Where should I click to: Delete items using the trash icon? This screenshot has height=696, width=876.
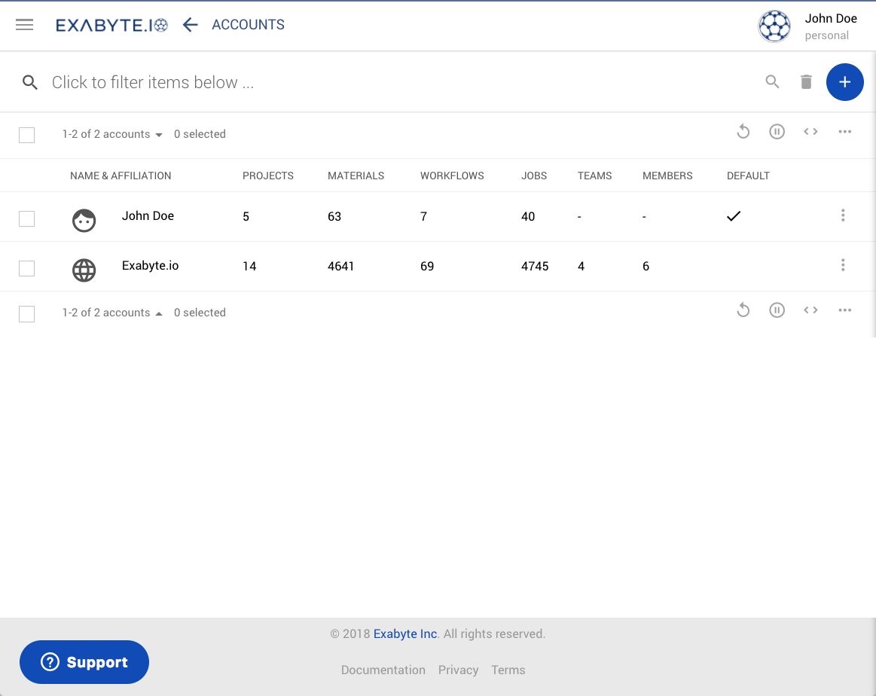click(x=806, y=82)
